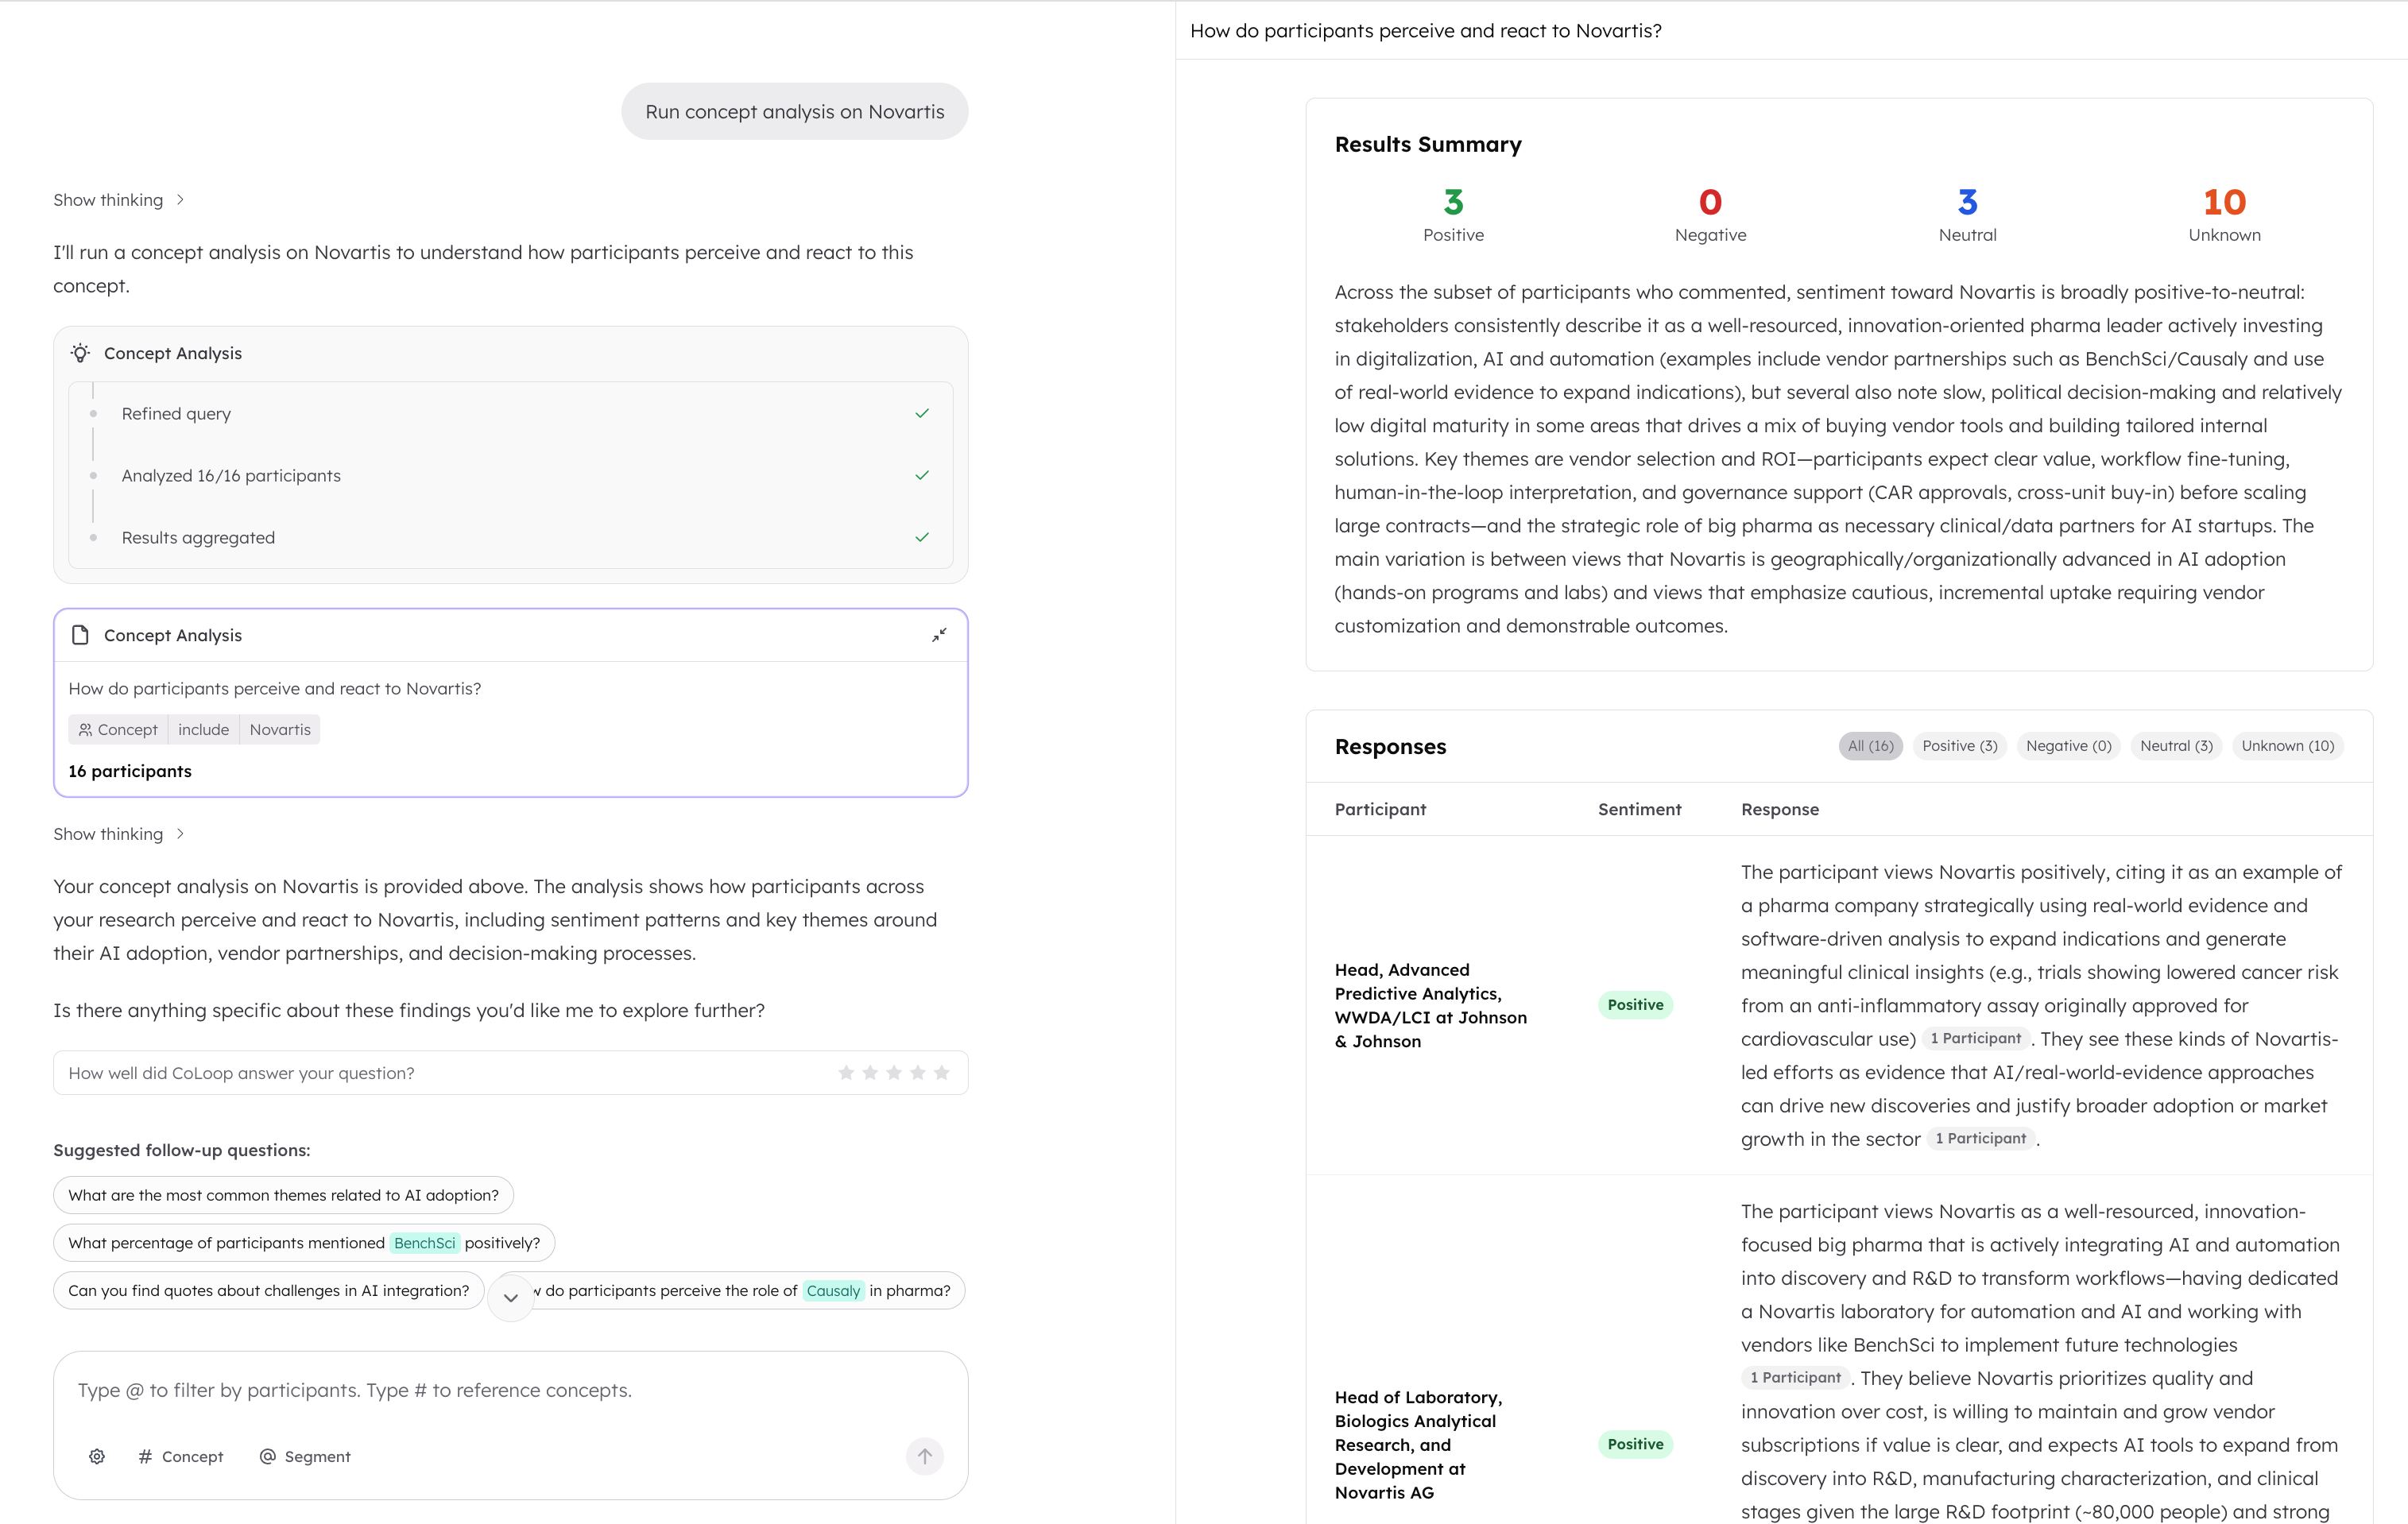This screenshot has width=2408, height=1524.
Task: Click the third rating star
Action: coord(894,1073)
